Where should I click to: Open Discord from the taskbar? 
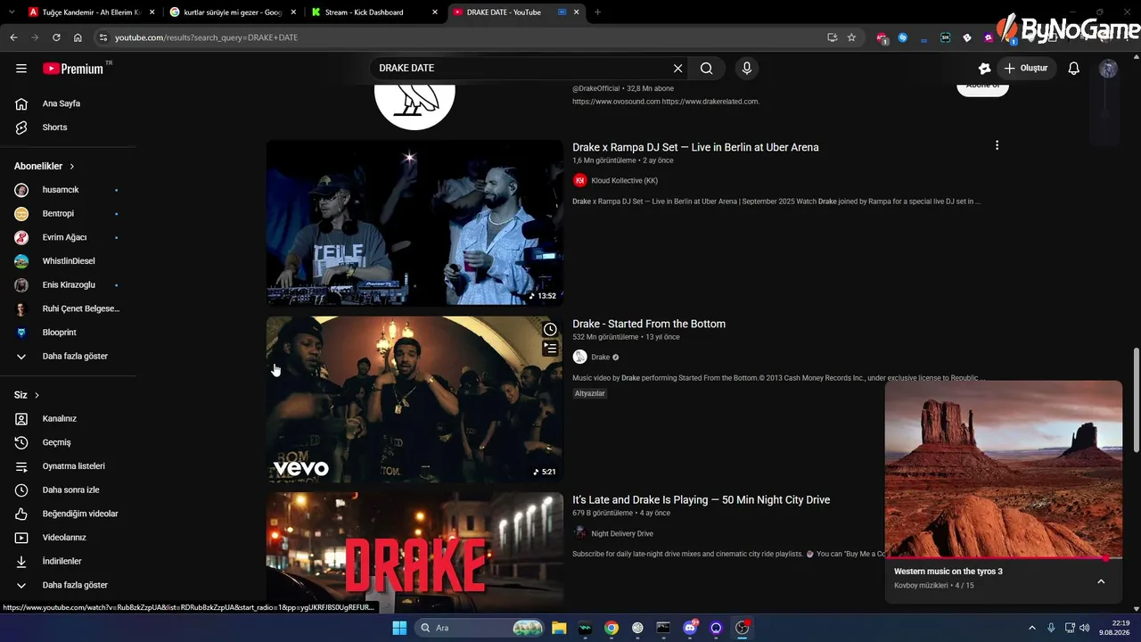(x=690, y=628)
